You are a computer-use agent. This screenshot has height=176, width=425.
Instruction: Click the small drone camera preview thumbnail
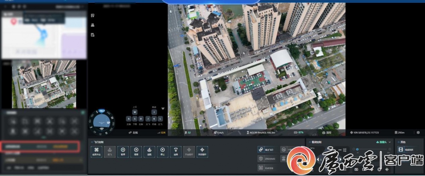pos(44,84)
